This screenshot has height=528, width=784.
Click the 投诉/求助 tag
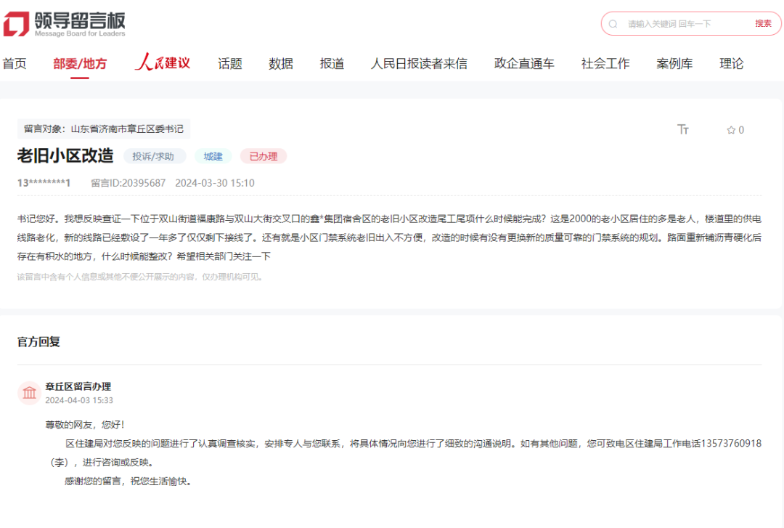point(155,156)
